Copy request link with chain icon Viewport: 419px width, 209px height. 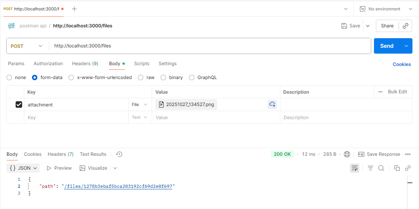[406, 26]
